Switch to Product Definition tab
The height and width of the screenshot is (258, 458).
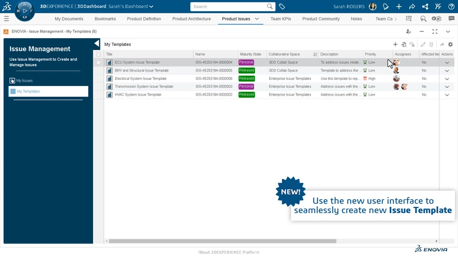tap(144, 19)
